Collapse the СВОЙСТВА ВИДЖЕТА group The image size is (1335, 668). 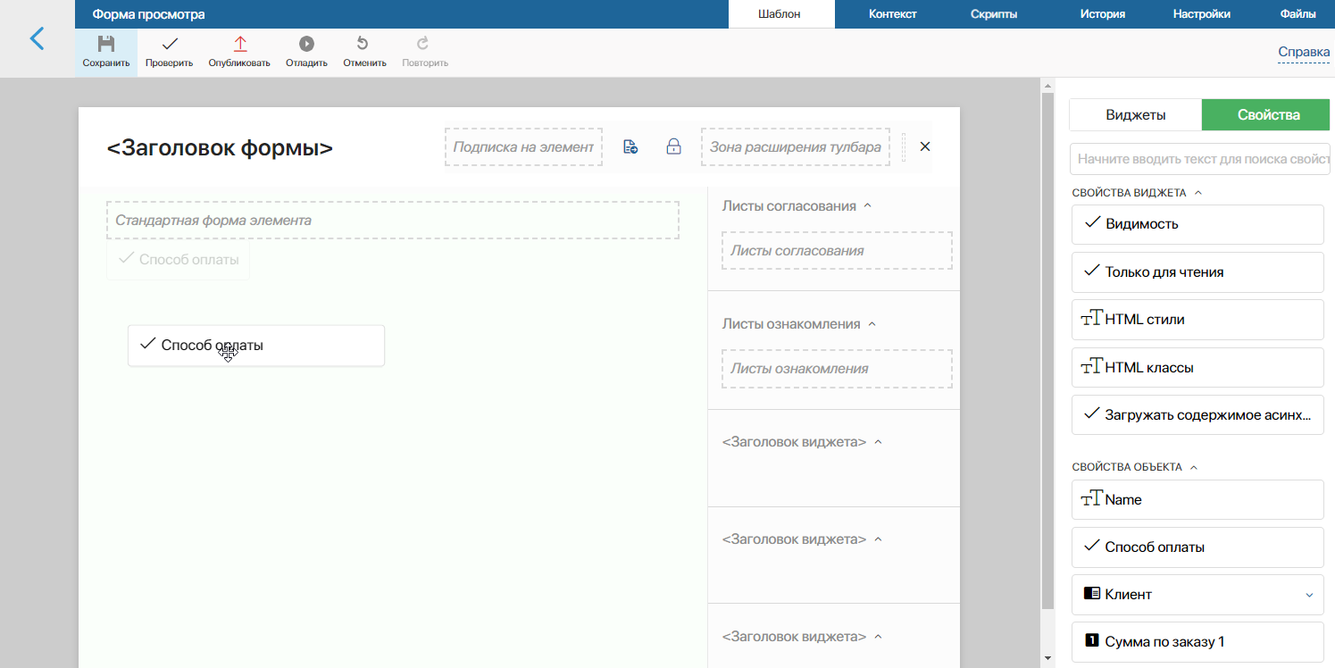[x=1198, y=193]
